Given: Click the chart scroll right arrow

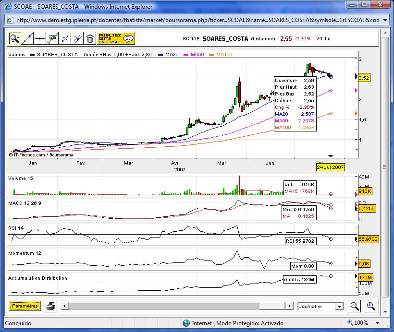Looking at the screenshot, I should tap(289, 306).
